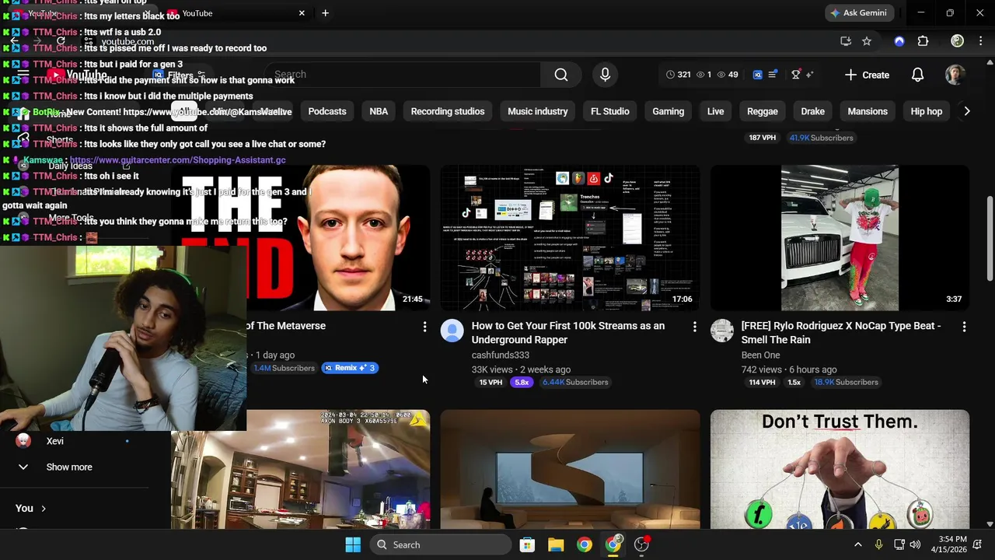Open Microsoft Store from taskbar
The width and height of the screenshot is (995, 560).
527,544
